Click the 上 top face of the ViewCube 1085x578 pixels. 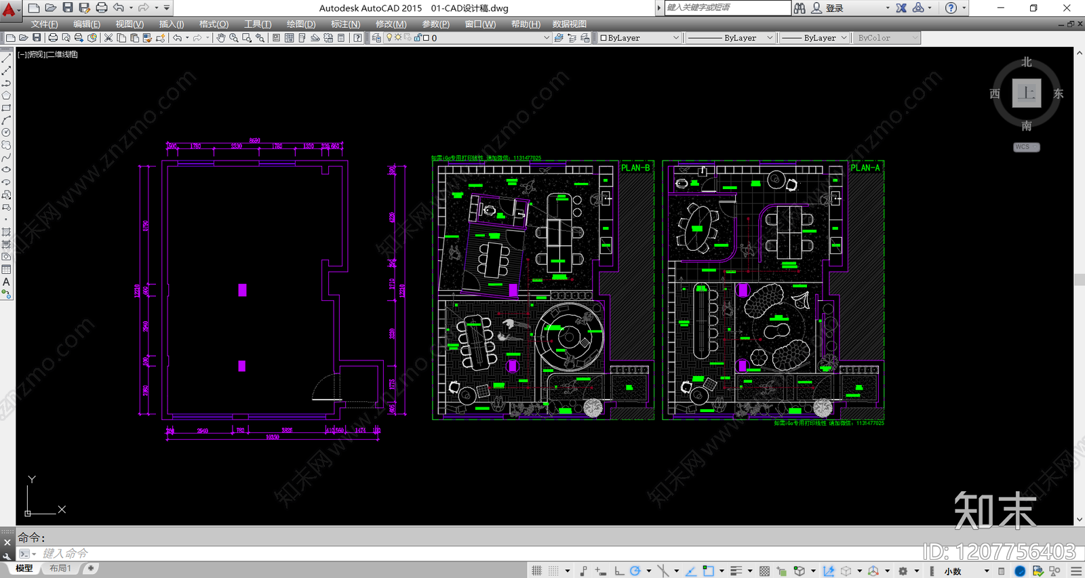point(1027,93)
